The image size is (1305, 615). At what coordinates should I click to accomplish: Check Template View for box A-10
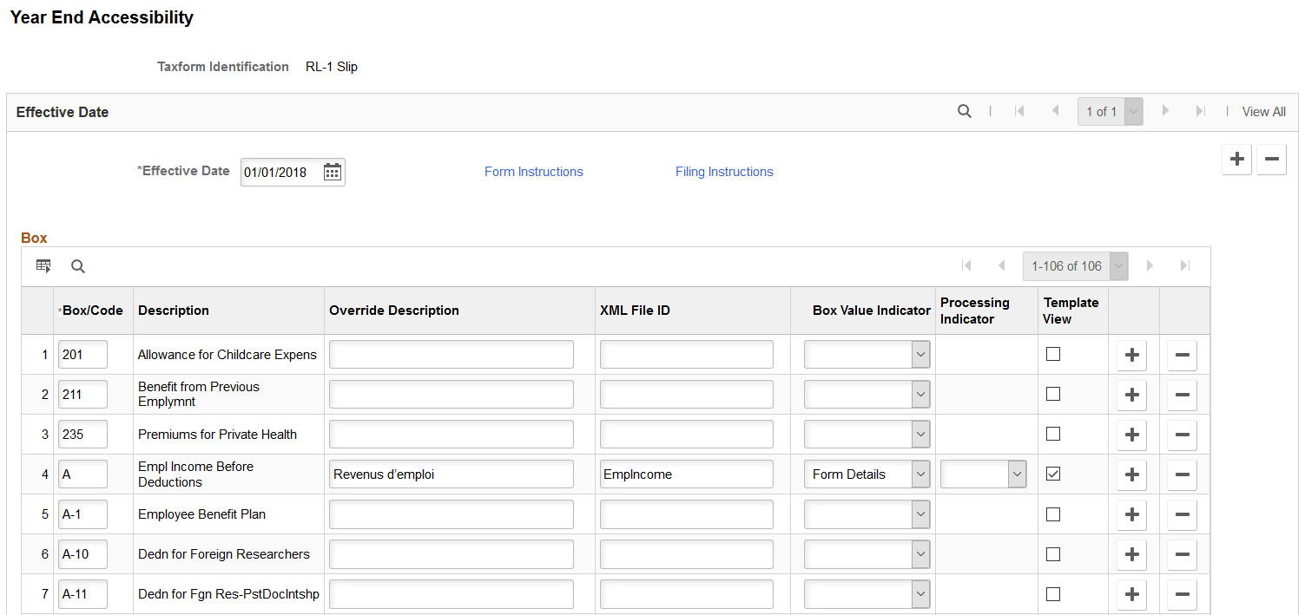1053,553
